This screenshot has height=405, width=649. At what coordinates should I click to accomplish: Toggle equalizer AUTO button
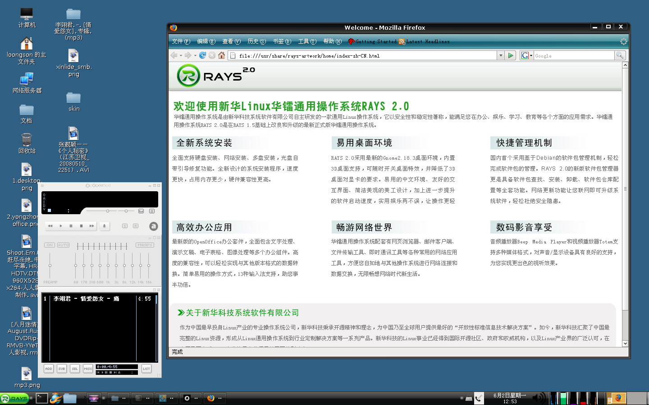click(x=63, y=245)
